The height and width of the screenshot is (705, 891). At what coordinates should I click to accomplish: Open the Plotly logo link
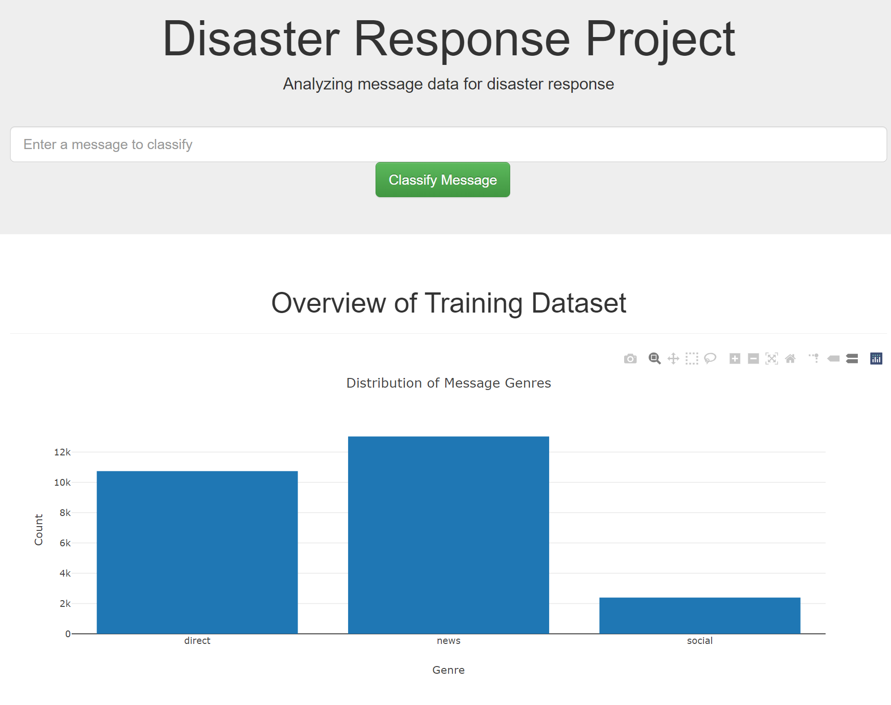[x=876, y=359]
